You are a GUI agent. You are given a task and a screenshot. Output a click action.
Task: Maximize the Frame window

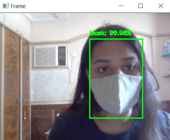tap(140, 6)
